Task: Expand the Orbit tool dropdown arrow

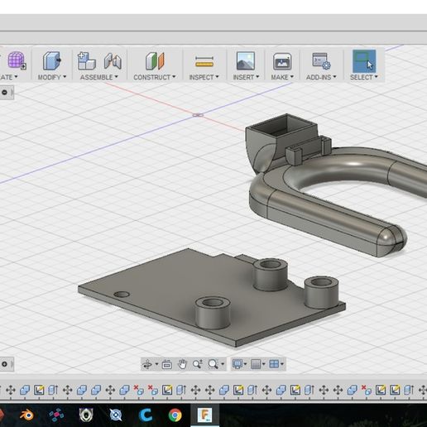Action: click(x=156, y=364)
